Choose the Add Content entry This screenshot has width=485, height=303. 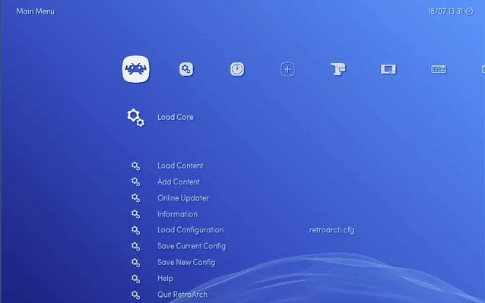pyautogui.click(x=179, y=181)
